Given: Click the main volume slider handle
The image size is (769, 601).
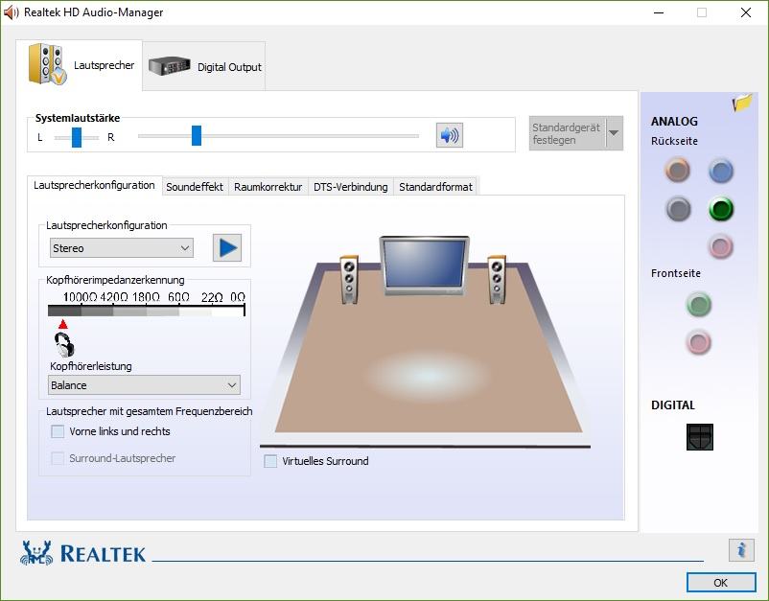Looking at the screenshot, I should click(x=197, y=136).
